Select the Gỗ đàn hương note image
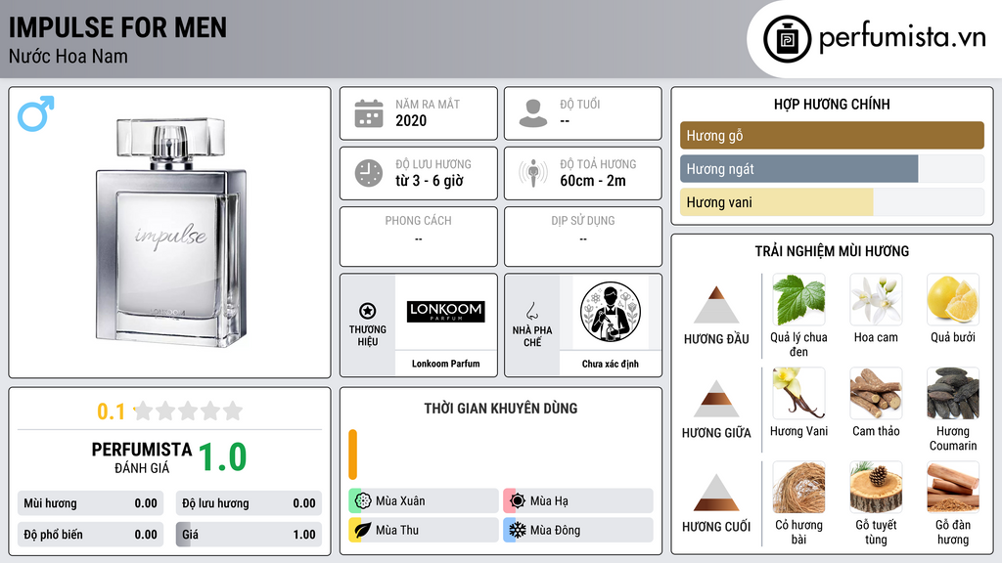 (x=953, y=488)
